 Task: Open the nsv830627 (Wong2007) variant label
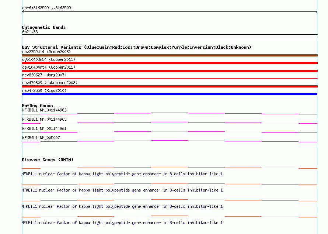click(44, 75)
